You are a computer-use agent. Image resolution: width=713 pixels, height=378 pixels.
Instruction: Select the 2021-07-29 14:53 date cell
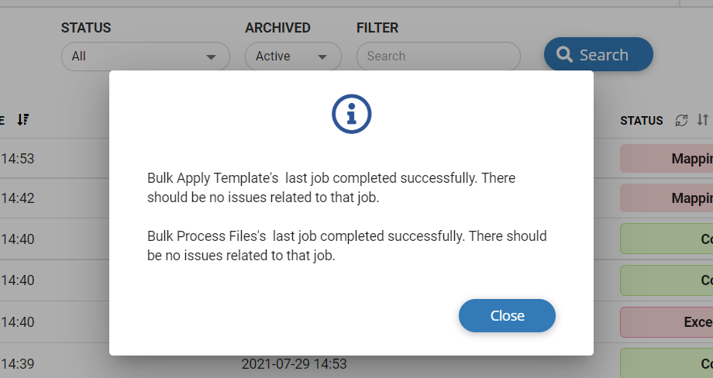(294, 364)
